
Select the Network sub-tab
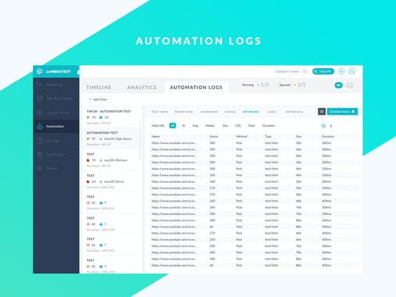251,112
